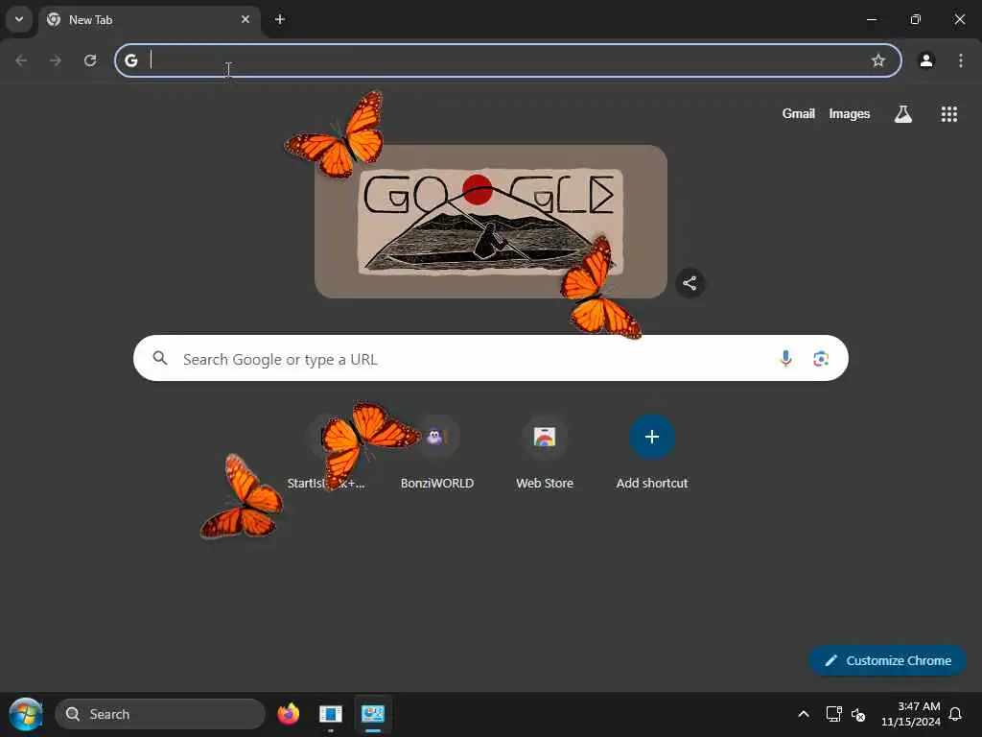This screenshot has width=982, height=737.
Task: Open the Chrome three-dot menu
Action: pyautogui.click(x=961, y=60)
